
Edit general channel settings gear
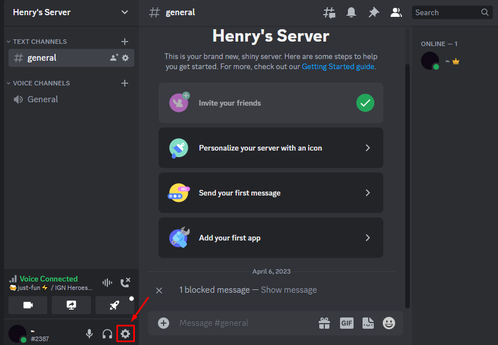(125, 58)
